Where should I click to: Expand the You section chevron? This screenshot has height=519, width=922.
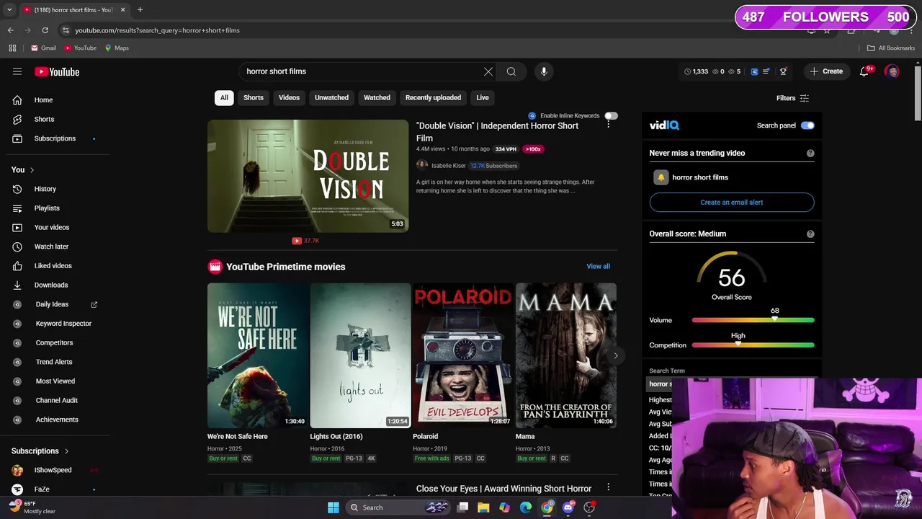[x=32, y=170]
